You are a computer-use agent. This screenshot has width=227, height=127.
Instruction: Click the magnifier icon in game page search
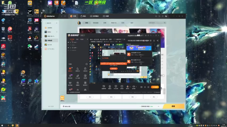(165, 23)
